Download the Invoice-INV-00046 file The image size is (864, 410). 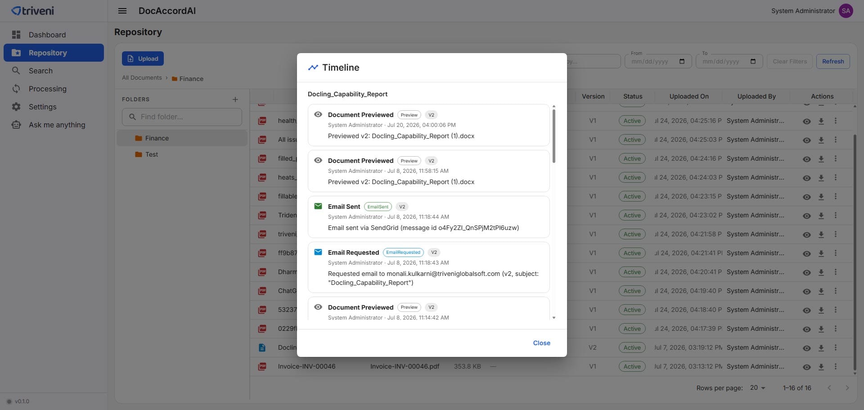(x=821, y=367)
